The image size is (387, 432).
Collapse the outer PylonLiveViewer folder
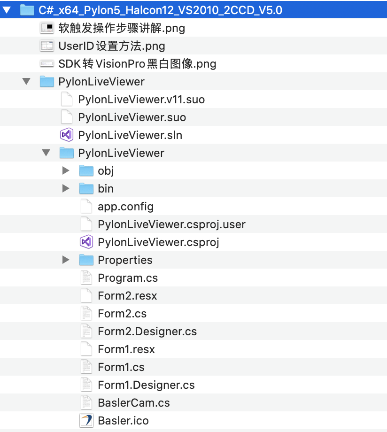26,81
